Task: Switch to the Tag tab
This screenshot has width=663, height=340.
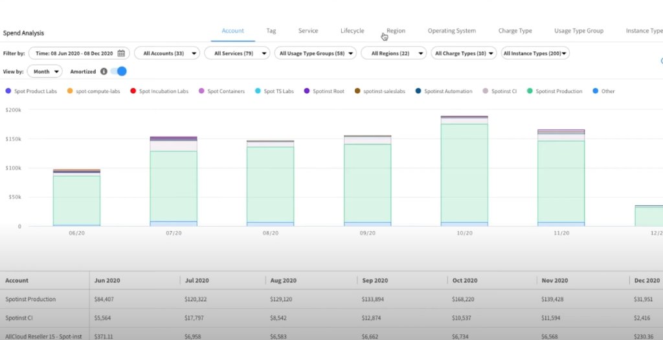Action: tap(271, 30)
